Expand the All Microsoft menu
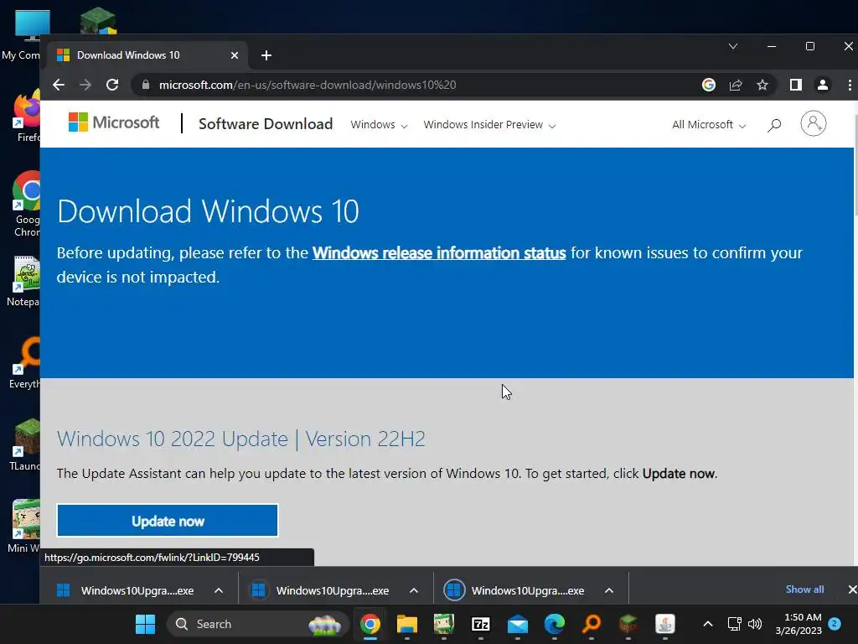The image size is (858, 644). tap(709, 125)
